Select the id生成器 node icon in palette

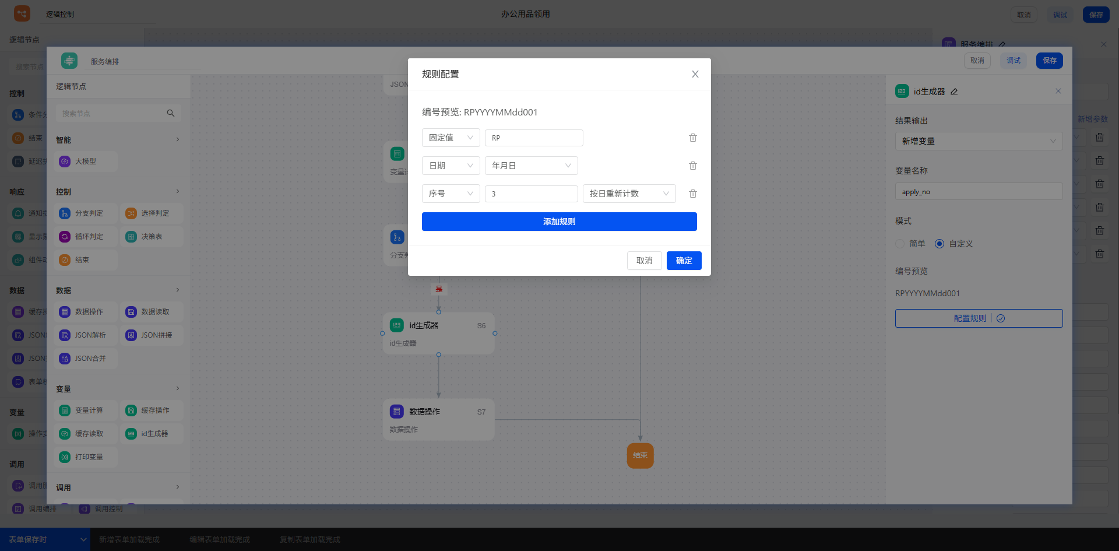point(131,434)
